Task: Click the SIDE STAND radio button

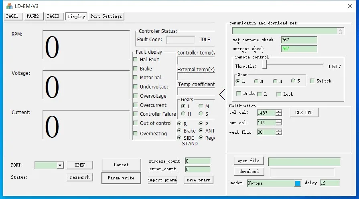Action: [x=179, y=138]
